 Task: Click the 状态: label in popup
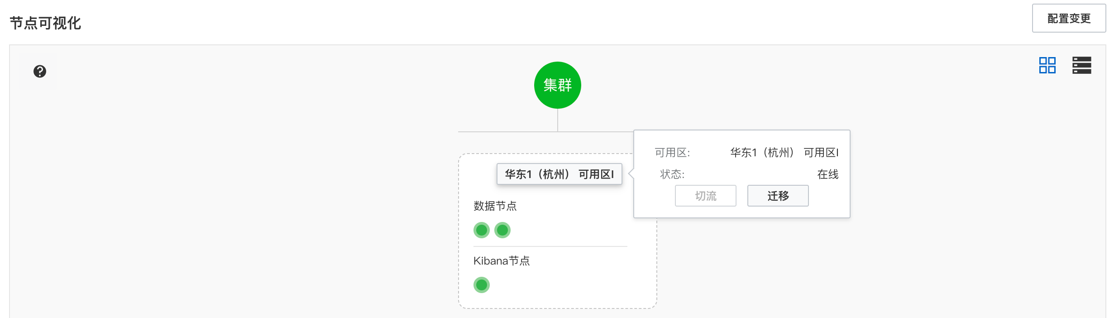[672, 174]
